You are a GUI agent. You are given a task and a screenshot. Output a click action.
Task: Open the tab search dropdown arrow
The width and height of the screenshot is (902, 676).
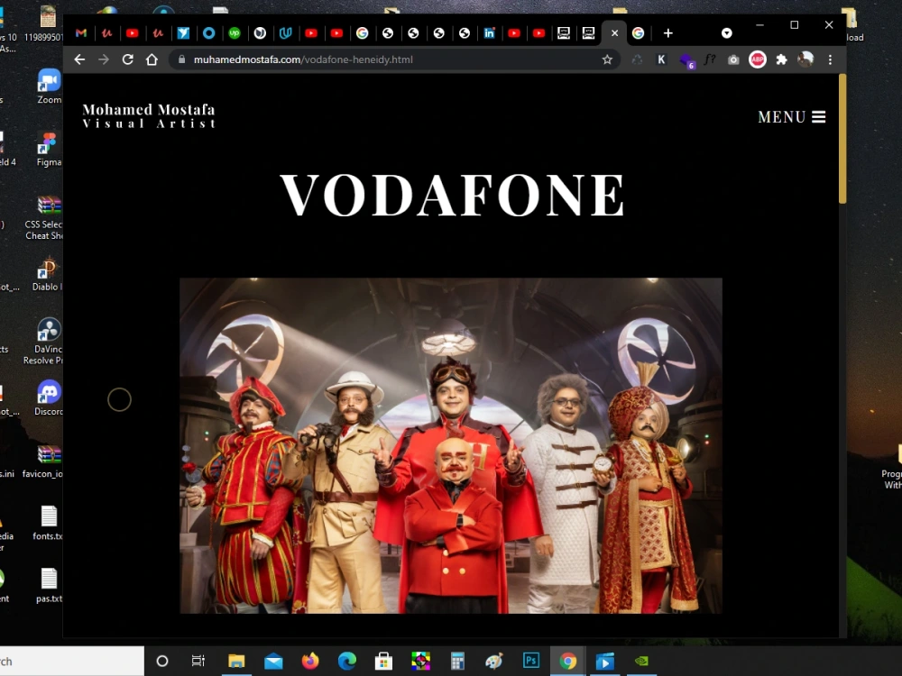pyautogui.click(x=726, y=32)
